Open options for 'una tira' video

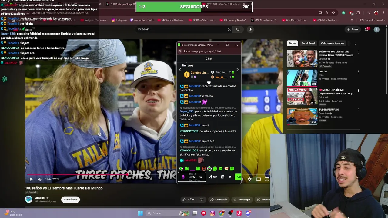point(358,72)
